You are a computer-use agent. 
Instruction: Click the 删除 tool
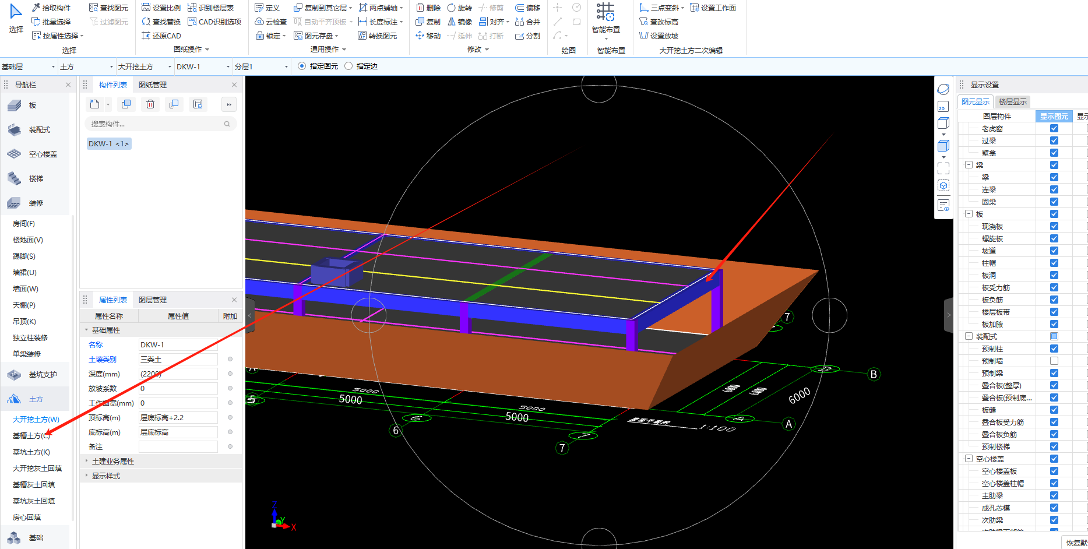pyautogui.click(x=428, y=8)
